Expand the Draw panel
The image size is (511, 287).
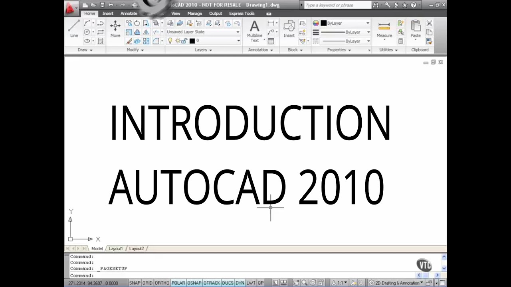coord(85,50)
